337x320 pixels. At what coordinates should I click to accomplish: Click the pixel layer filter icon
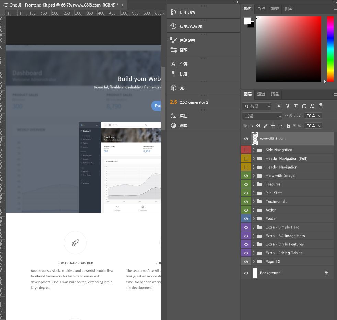click(x=279, y=106)
